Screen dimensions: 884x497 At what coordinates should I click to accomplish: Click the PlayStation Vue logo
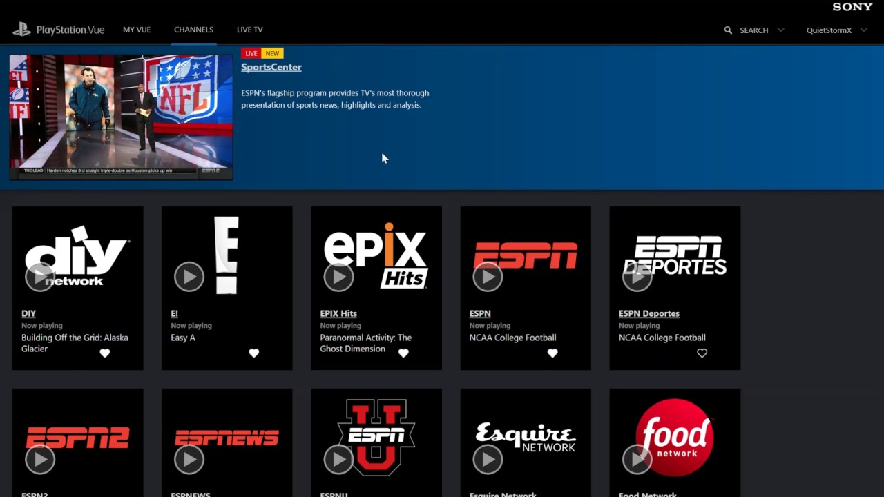58,30
